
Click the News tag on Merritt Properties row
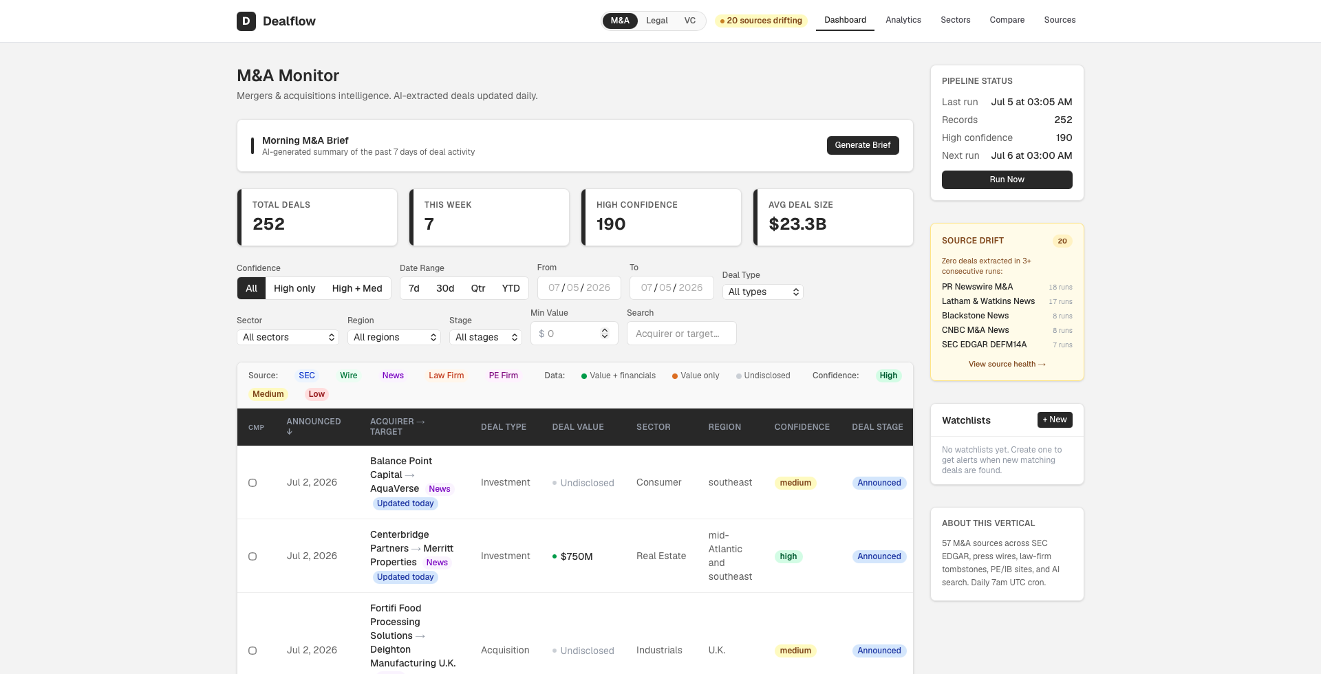pyautogui.click(x=437, y=563)
